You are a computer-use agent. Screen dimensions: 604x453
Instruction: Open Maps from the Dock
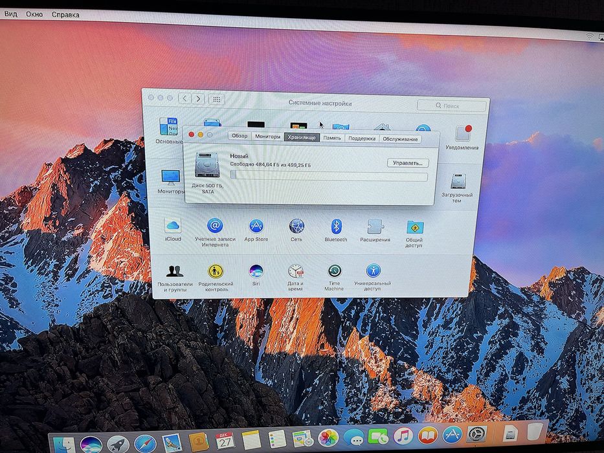tap(303, 439)
